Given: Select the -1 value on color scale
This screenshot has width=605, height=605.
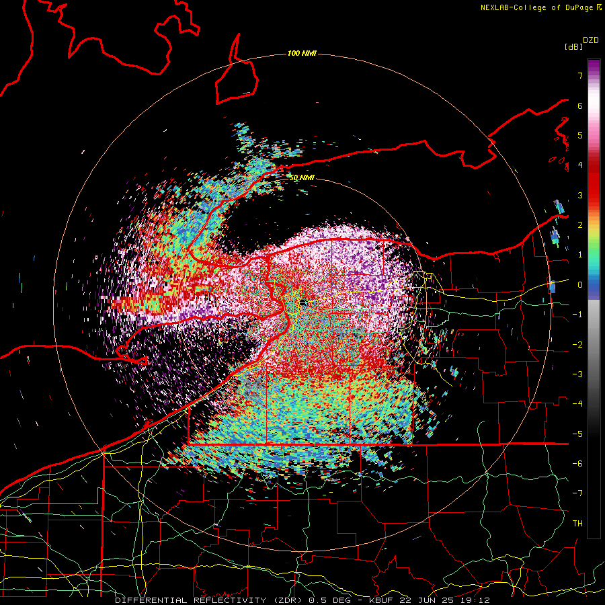Looking at the screenshot, I should click(577, 315).
